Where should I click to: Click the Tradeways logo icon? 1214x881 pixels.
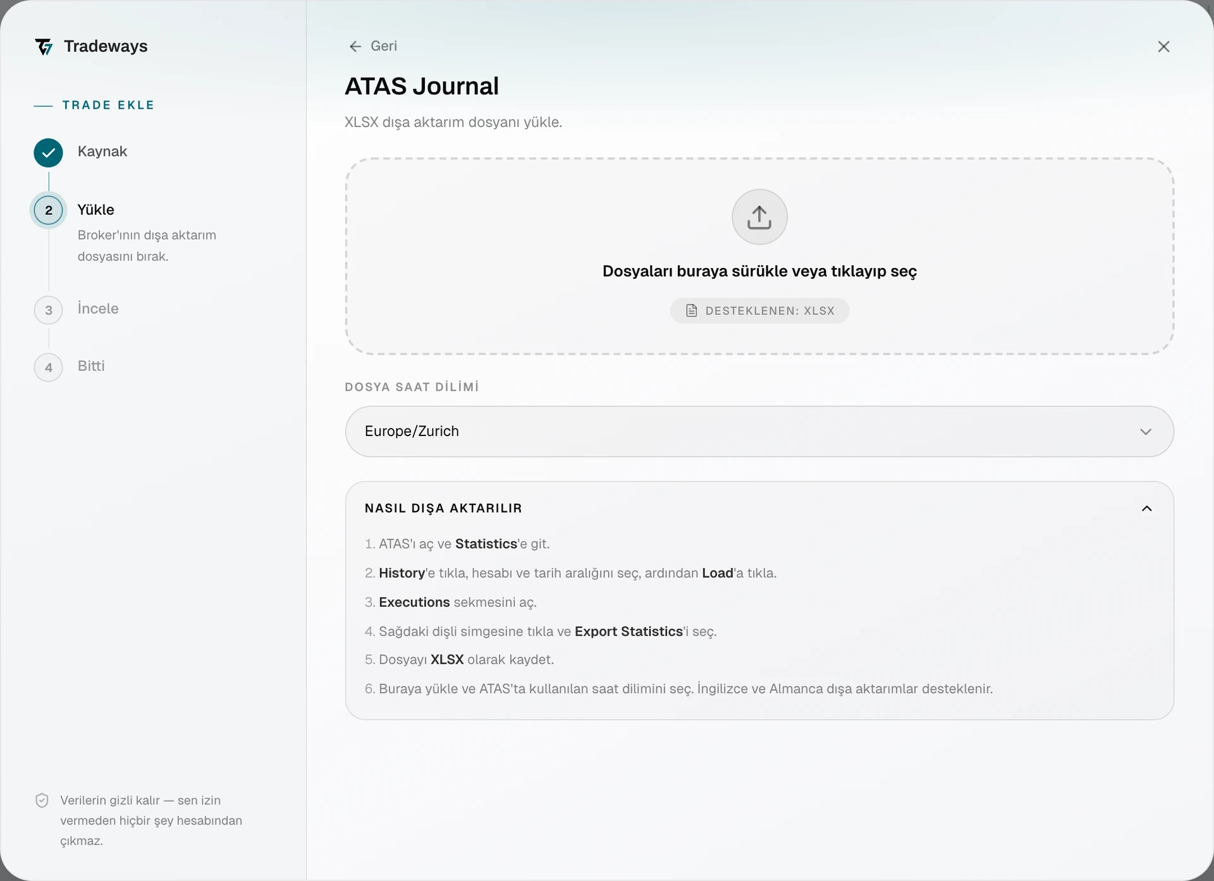[44, 47]
